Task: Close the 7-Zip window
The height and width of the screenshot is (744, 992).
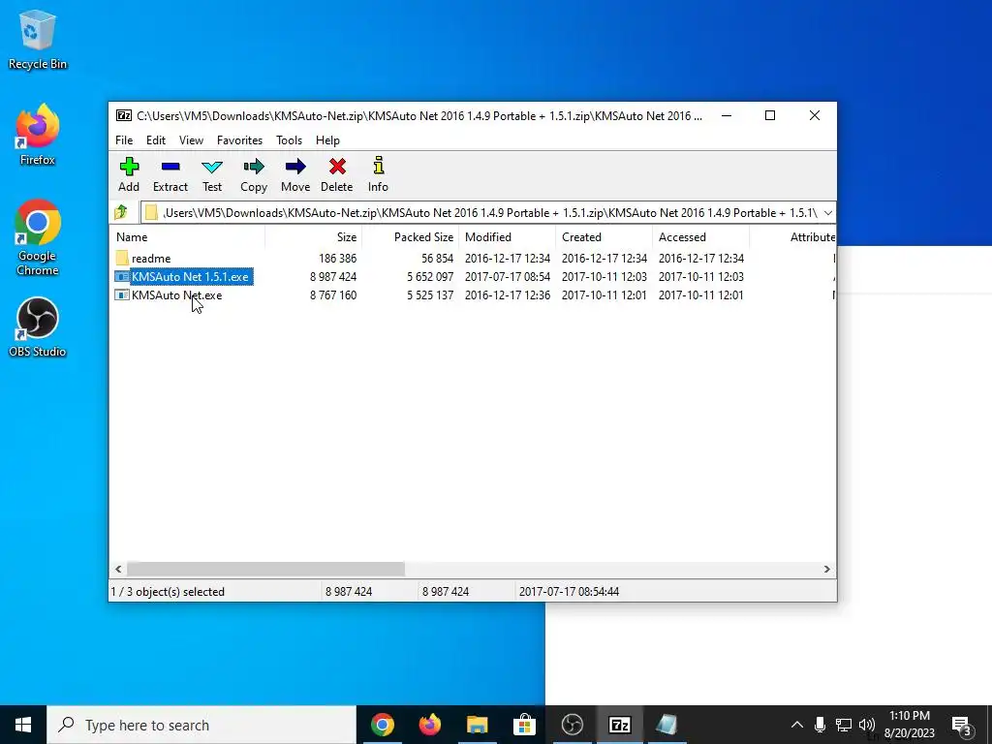Action: (x=814, y=116)
